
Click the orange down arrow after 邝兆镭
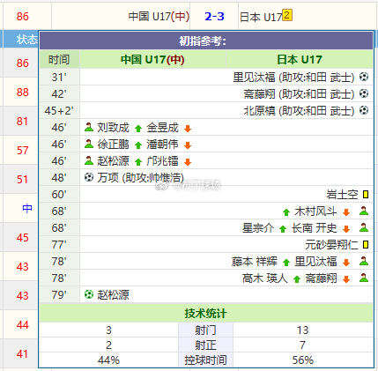188,162
